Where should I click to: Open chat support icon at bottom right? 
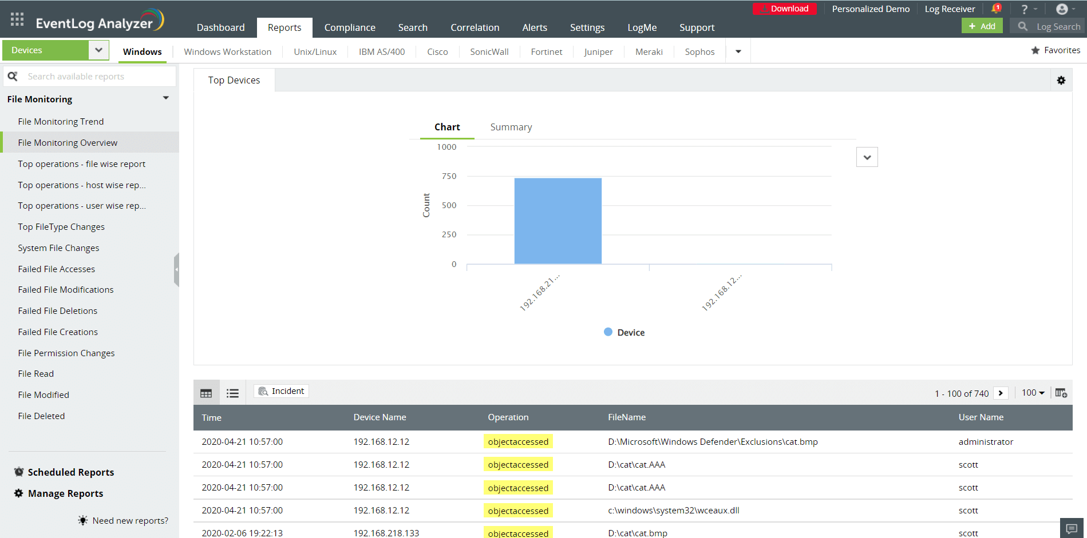[1072, 528]
